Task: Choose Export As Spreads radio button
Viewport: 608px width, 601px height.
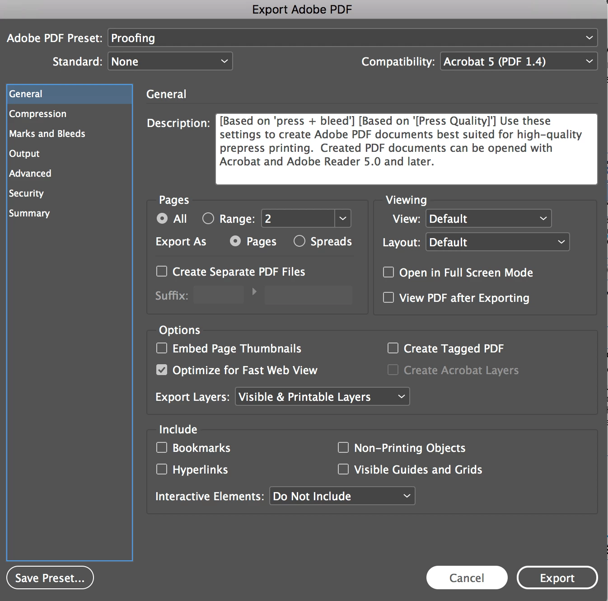Action: (x=299, y=241)
